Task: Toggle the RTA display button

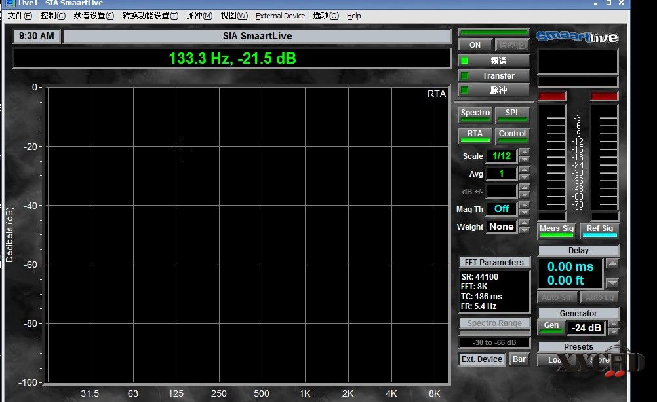Action: [475, 136]
